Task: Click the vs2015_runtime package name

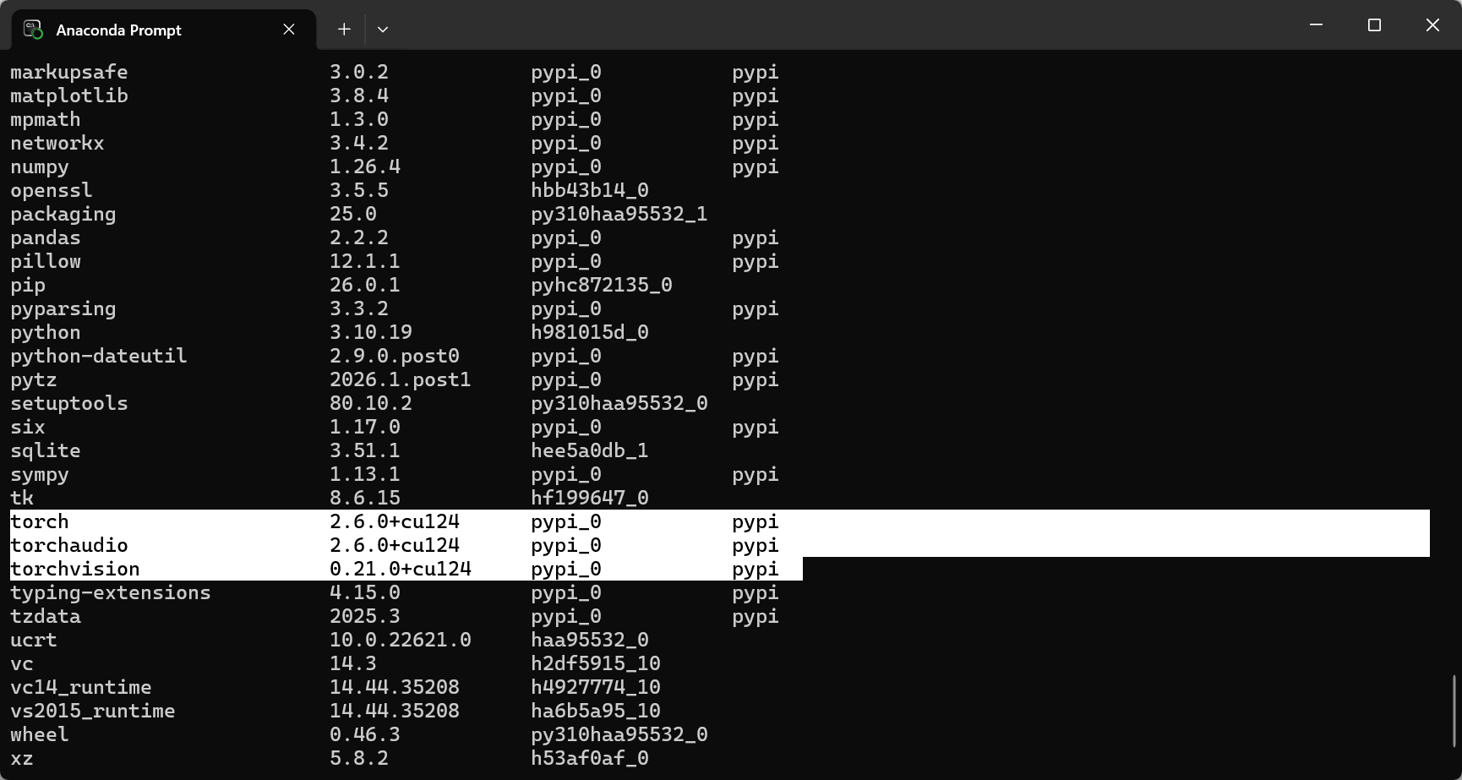Action: [93, 711]
